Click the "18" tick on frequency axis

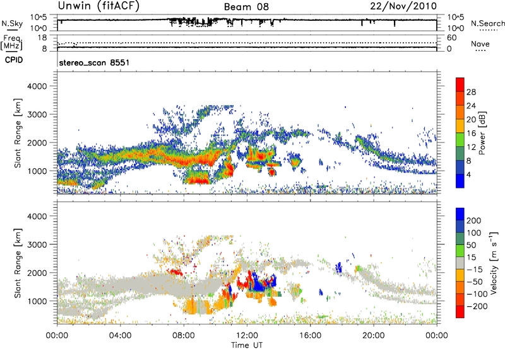(x=42, y=38)
